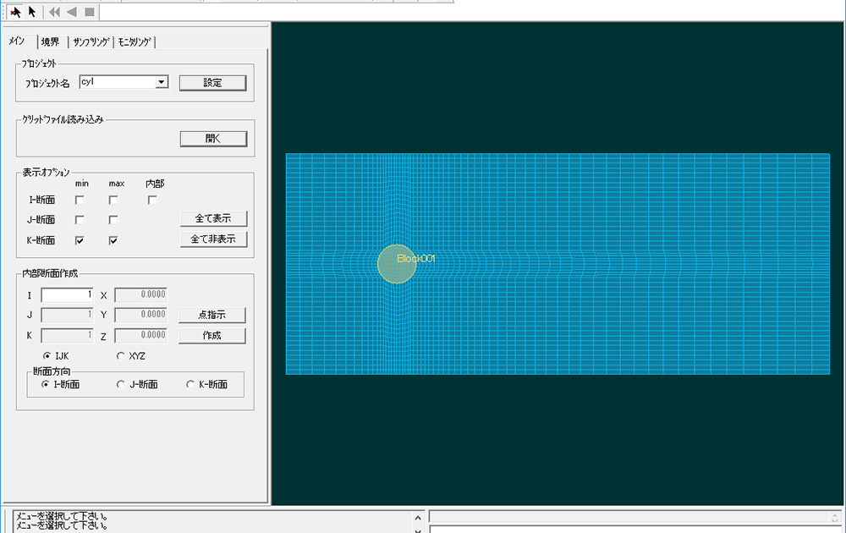Select the XYZ radio button
The width and height of the screenshot is (846, 533).
[x=120, y=356]
